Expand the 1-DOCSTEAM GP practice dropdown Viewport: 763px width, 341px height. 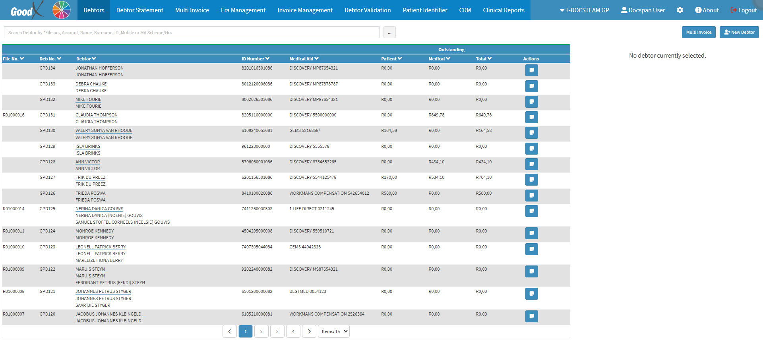(584, 10)
